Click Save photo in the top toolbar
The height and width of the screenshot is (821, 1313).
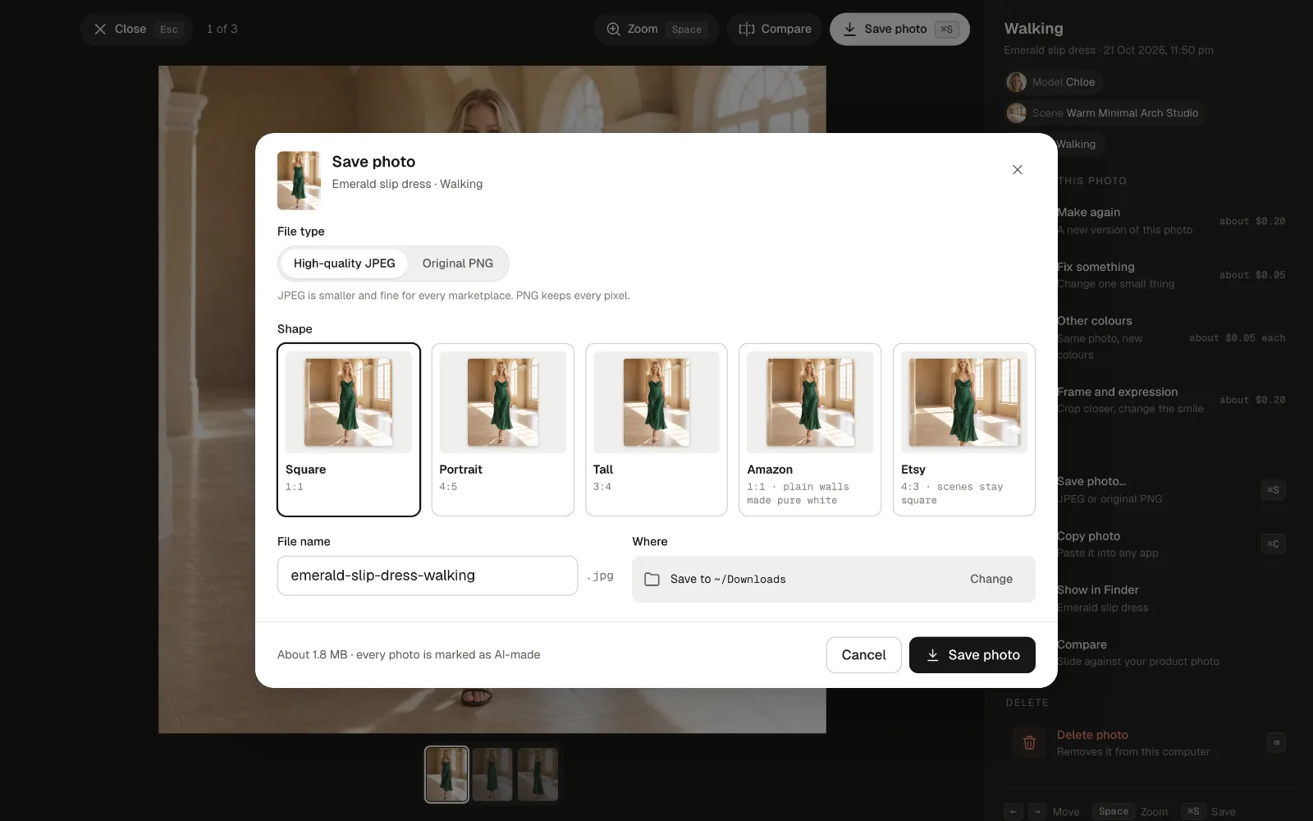point(899,30)
